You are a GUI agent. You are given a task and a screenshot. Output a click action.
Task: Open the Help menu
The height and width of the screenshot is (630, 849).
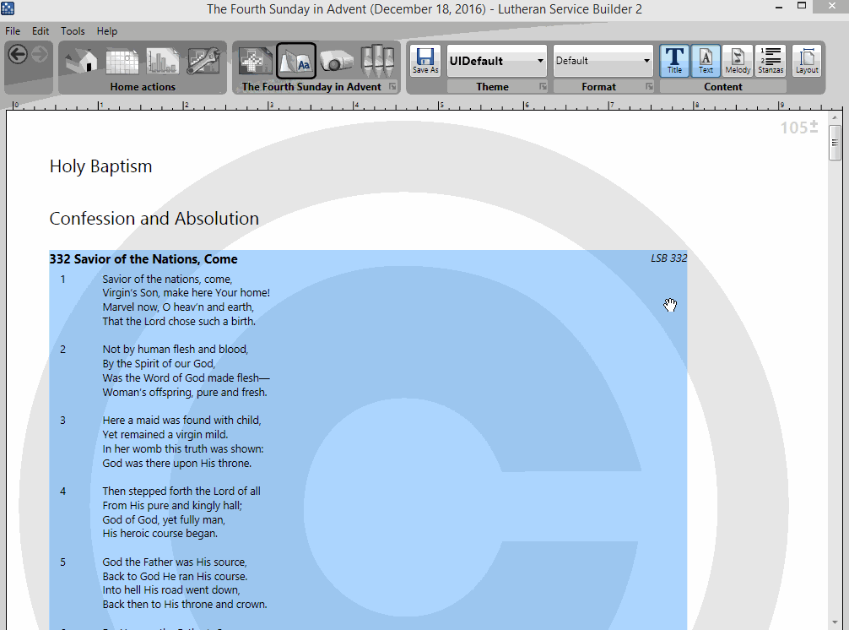[106, 31]
